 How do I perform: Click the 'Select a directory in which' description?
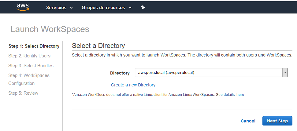click(x=182, y=55)
